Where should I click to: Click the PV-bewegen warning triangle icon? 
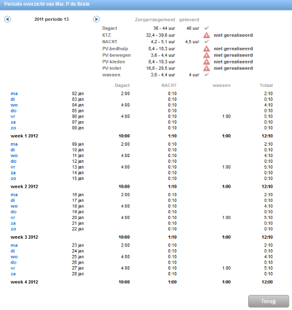(x=206, y=55)
